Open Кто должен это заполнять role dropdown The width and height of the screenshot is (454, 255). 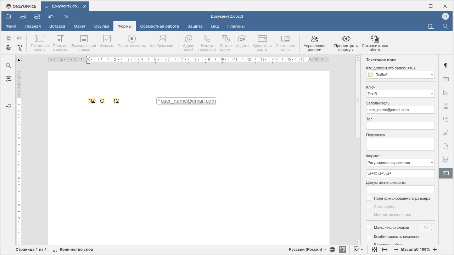tap(400, 75)
